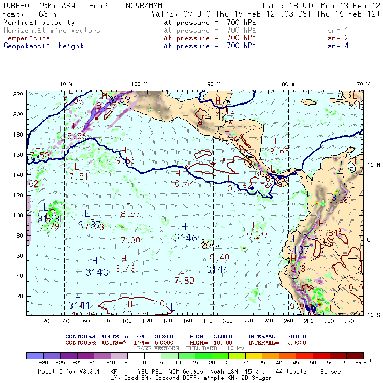This screenshot has height=383, width=383.
Task: Click the '9.29' temperature high label
Action: [257, 235]
